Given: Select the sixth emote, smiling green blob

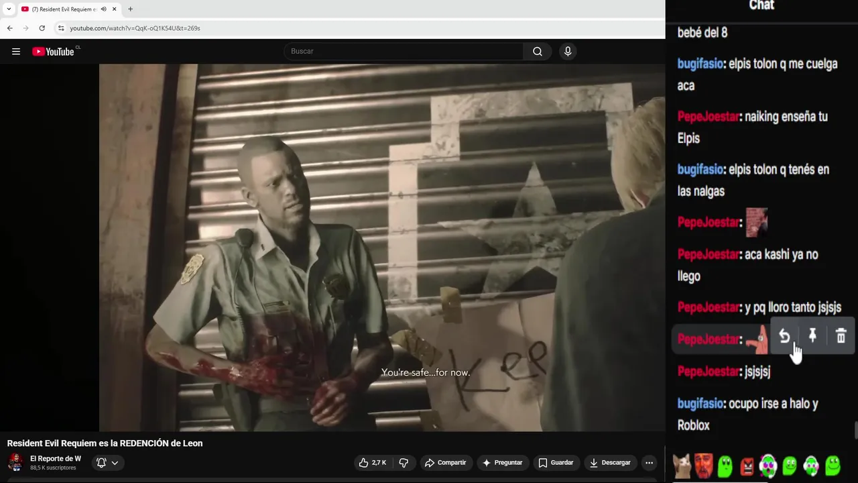Looking at the screenshot, I should [x=790, y=466].
